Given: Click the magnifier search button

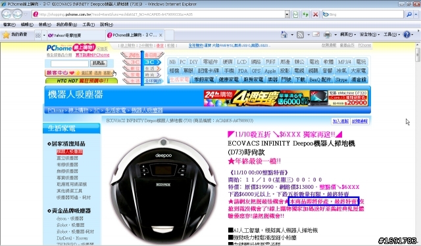Looking at the screenshot, I should tap(409, 14).
